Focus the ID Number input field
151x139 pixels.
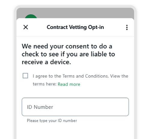tap(75, 107)
